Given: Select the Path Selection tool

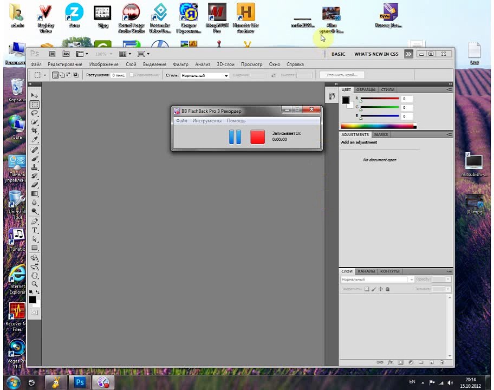Looking at the screenshot, I should (x=34, y=239).
